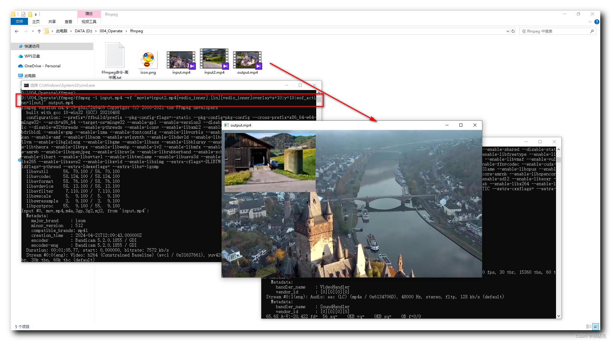Click the properties icon in quick access toolbar
Image resolution: width=611 pixels, height=341 pixels.
coord(23,14)
